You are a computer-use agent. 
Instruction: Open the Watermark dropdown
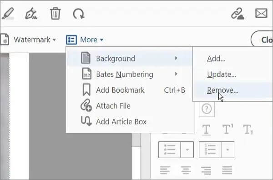click(x=35, y=40)
